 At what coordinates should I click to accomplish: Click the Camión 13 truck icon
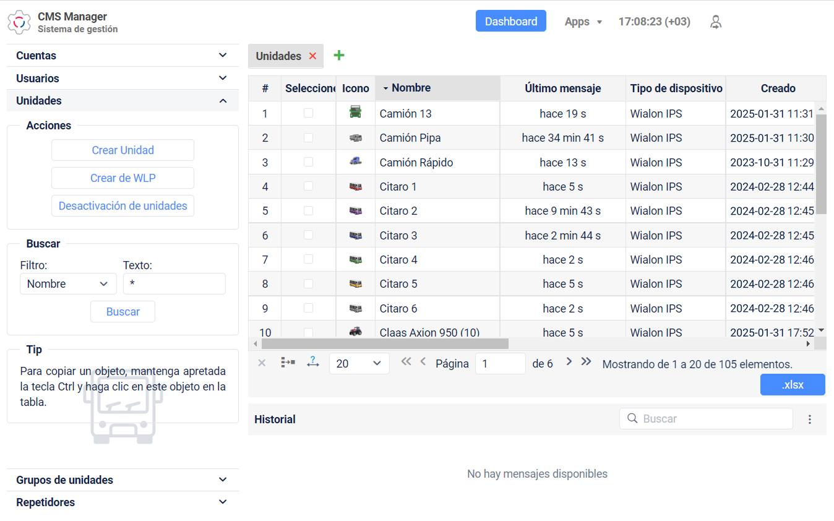(x=355, y=112)
